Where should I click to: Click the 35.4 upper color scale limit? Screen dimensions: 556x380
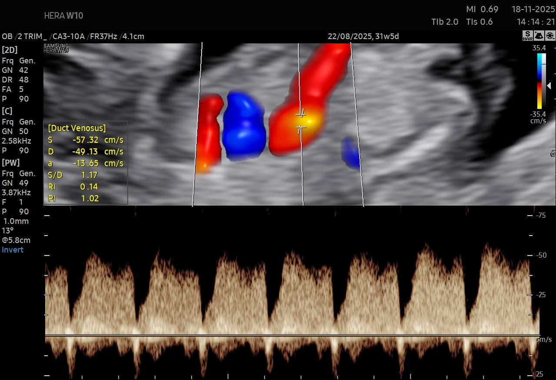(539, 48)
